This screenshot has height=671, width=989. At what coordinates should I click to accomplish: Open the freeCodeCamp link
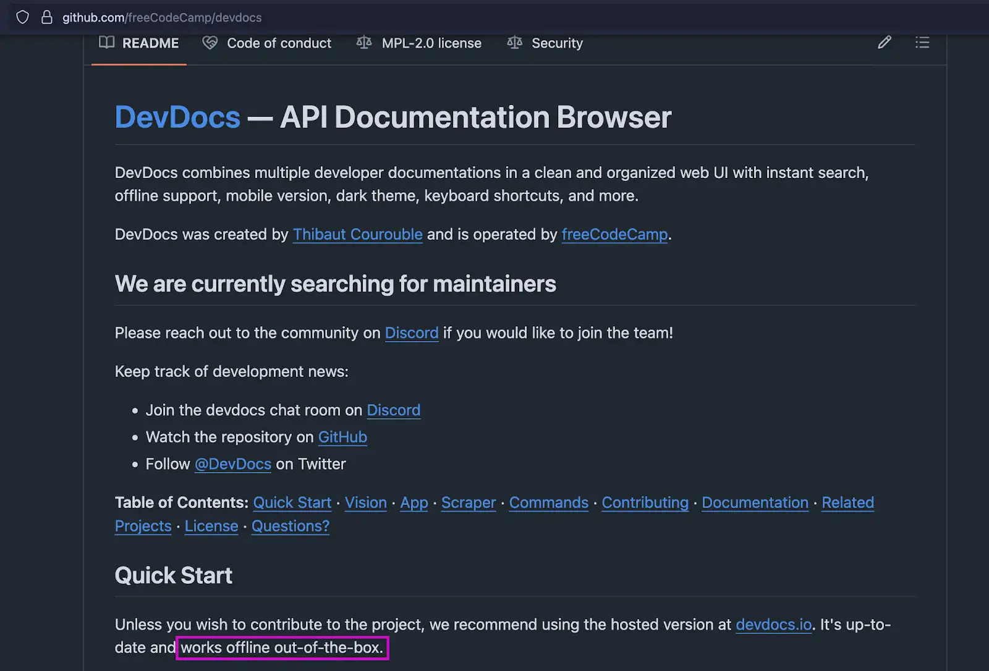[614, 235]
